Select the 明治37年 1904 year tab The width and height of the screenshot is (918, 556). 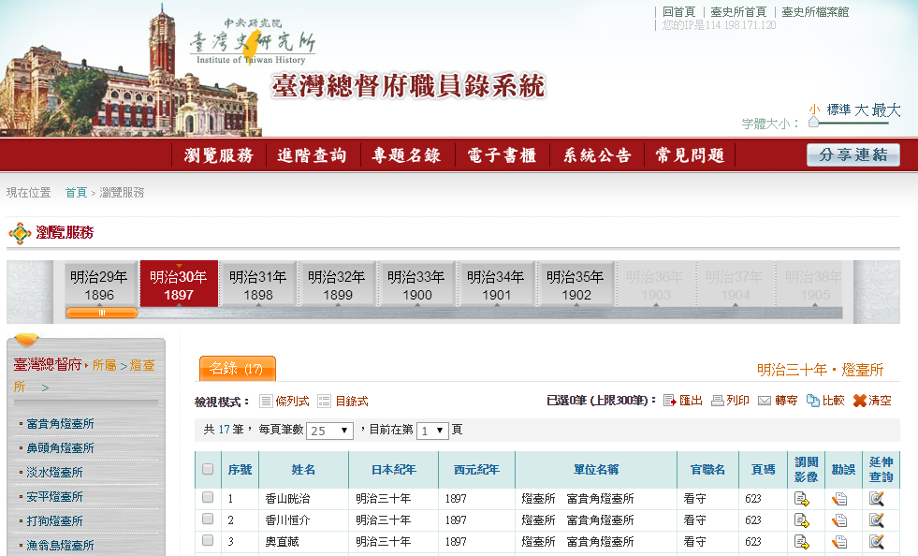coord(735,285)
